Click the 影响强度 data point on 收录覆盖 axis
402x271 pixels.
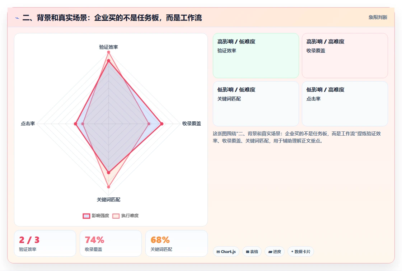click(x=162, y=124)
